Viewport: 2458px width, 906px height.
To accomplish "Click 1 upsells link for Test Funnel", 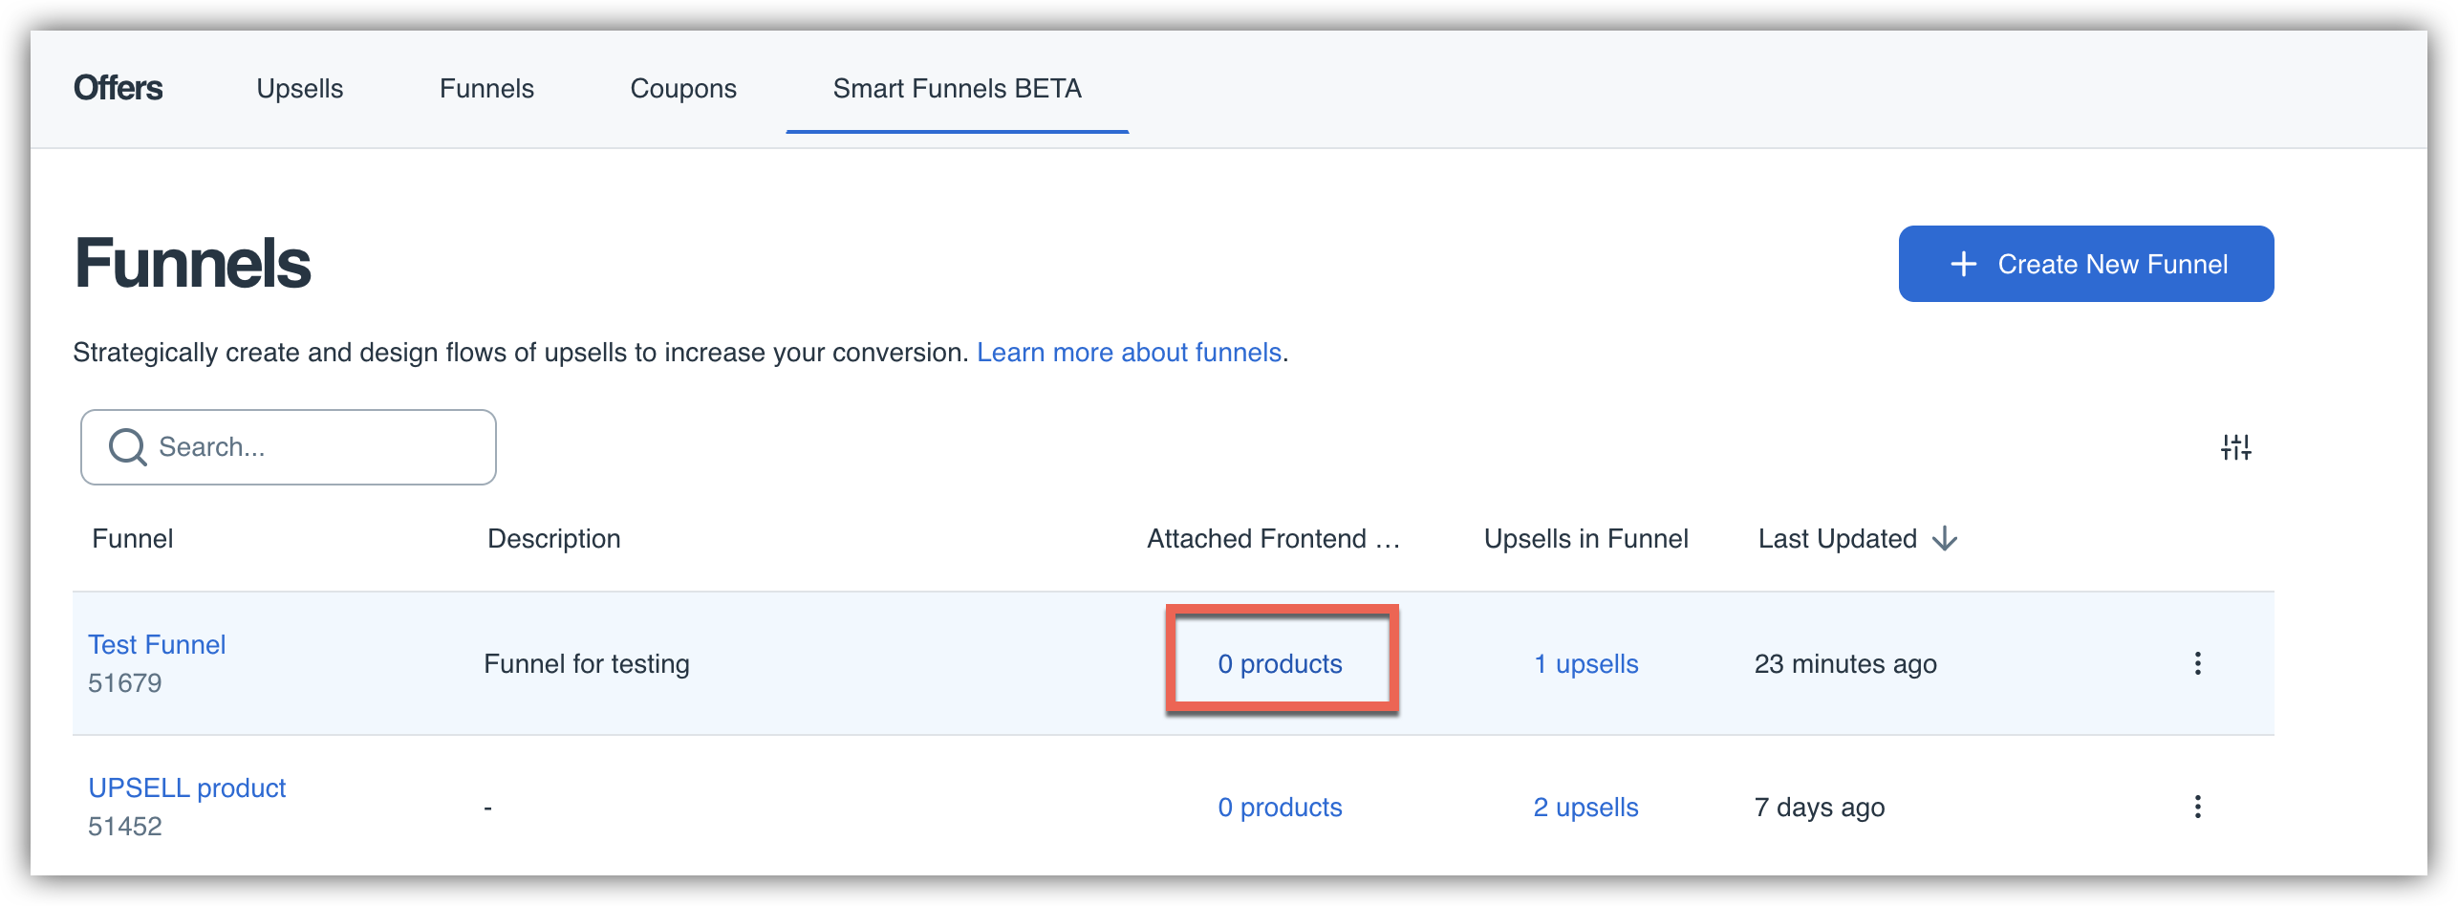I will (x=1585, y=664).
